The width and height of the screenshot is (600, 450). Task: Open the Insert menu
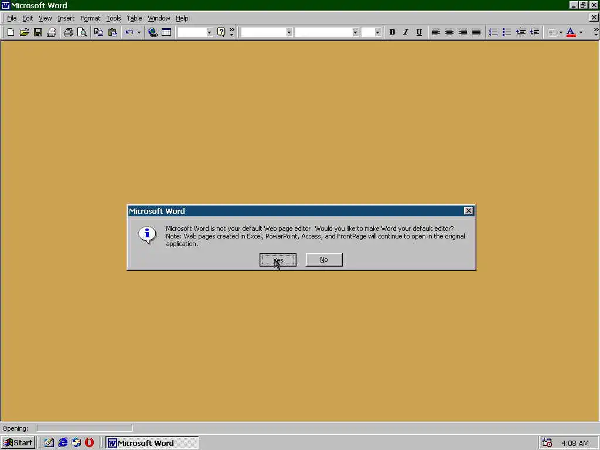click(66, 18)
